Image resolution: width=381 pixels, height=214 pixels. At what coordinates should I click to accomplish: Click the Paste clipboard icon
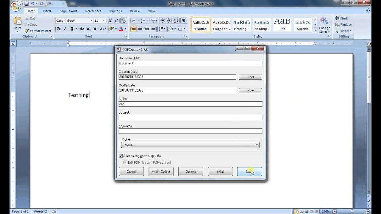18,21
